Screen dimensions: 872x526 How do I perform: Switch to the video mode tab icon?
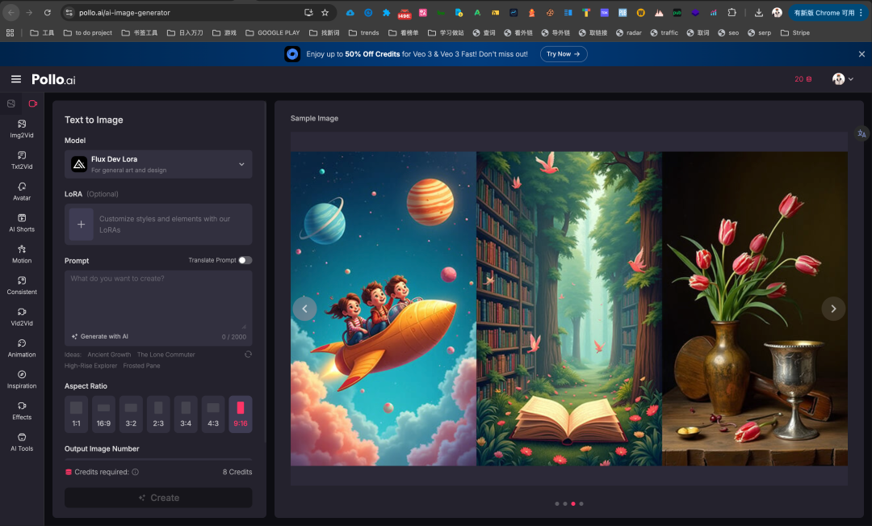(33, 103)
